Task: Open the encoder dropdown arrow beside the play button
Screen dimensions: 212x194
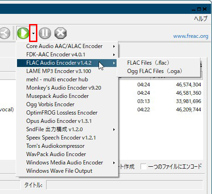Action: (33, 33)
